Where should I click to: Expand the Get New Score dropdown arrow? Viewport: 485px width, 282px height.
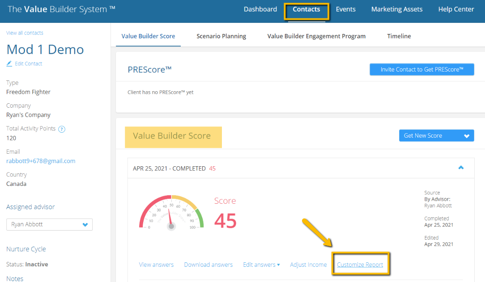(x=467, y=135)
